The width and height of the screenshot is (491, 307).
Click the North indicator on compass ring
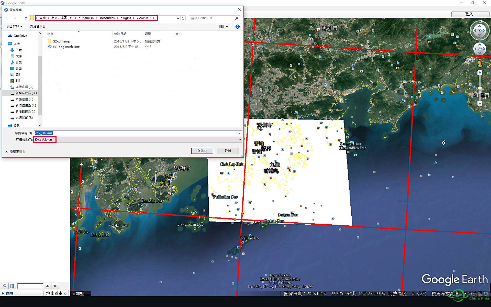coord(480,21)
